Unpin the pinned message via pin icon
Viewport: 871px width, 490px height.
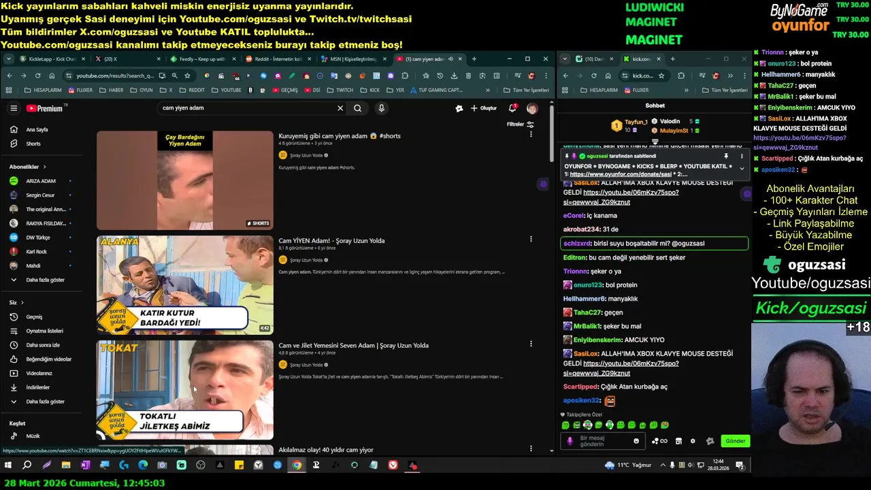tap(727, 156)
